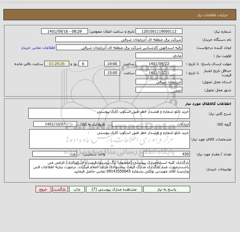Open اطلاعات تماس خریدار link
The image size is (240, 232).
coord(38,48)
